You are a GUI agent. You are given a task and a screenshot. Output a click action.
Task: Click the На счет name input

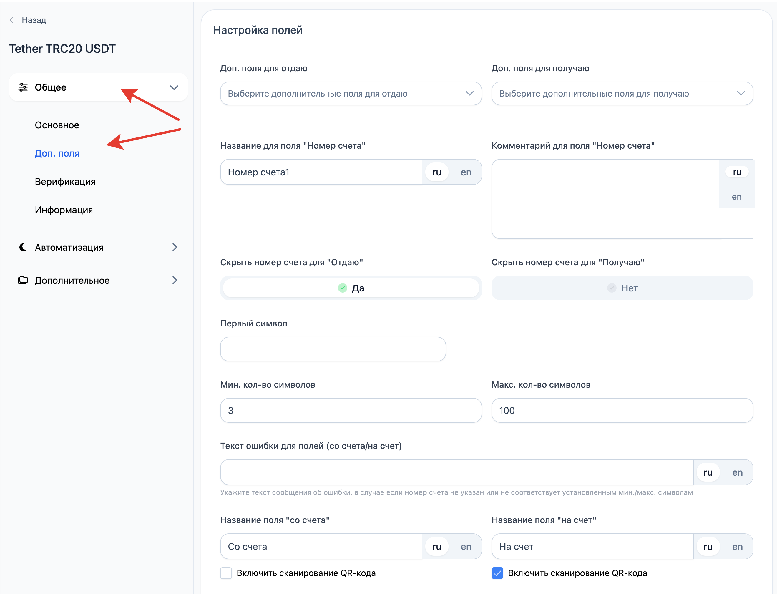click(x=592, y=547)
